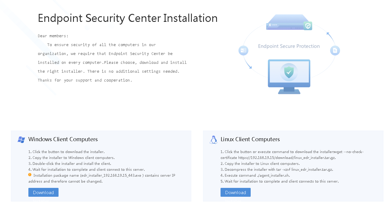Screen dimensions: 392x213
Task: Click the Dear members greeting text
Action: 53,36
